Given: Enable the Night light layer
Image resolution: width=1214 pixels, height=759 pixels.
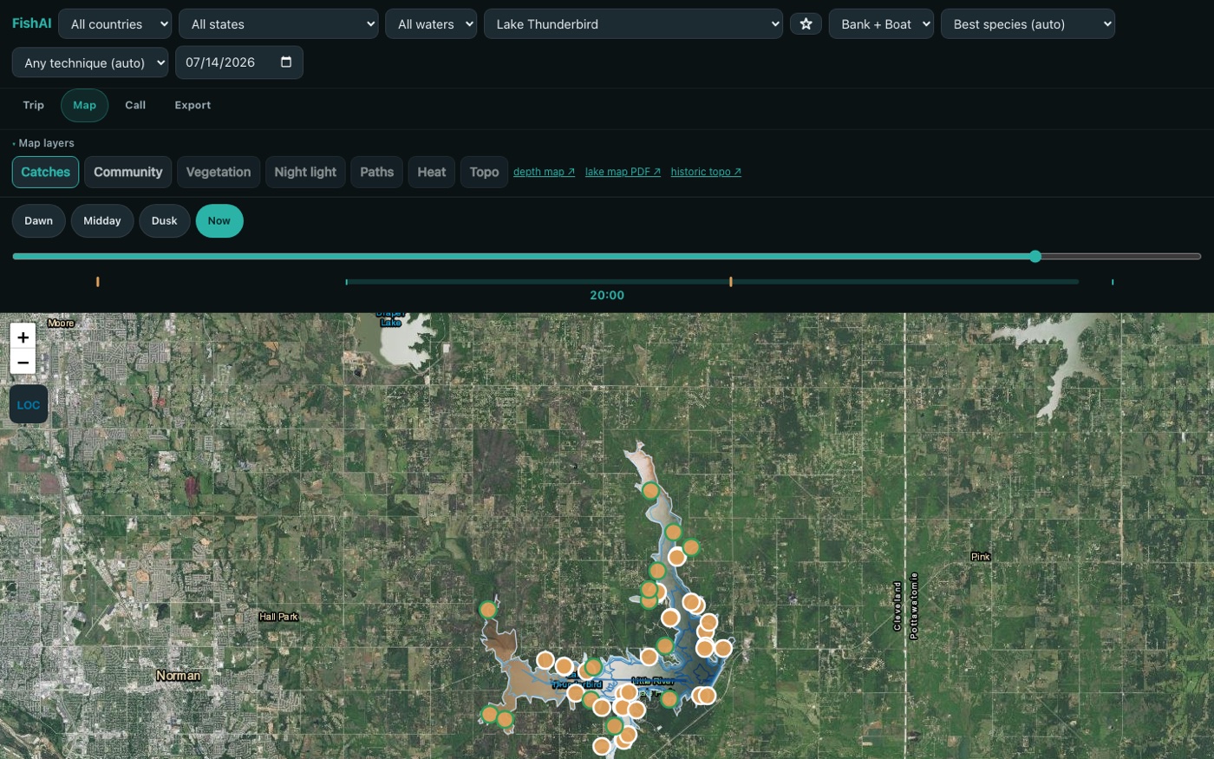Looking at the screenshot, I should 305,172.
